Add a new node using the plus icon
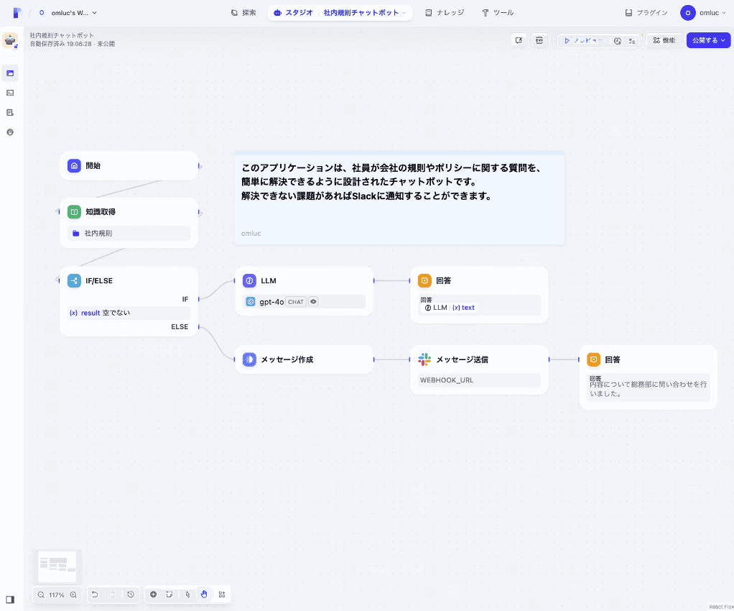The height and width of the screenshot is (611, 734). (x=153, y=594)
